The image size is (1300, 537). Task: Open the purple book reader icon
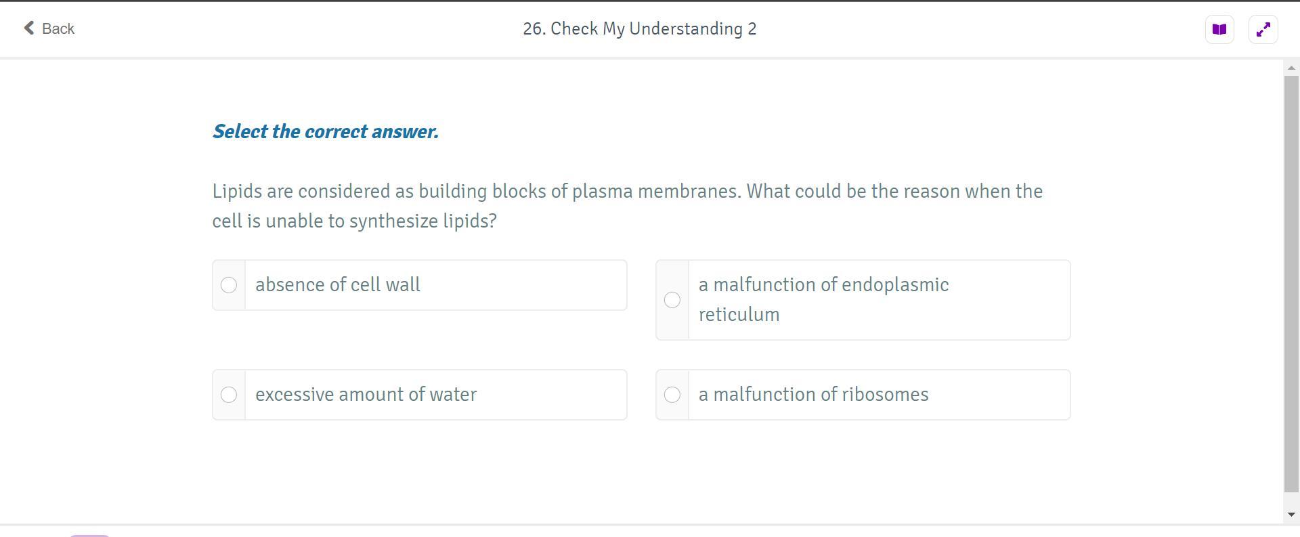[x=1219, y=30]
